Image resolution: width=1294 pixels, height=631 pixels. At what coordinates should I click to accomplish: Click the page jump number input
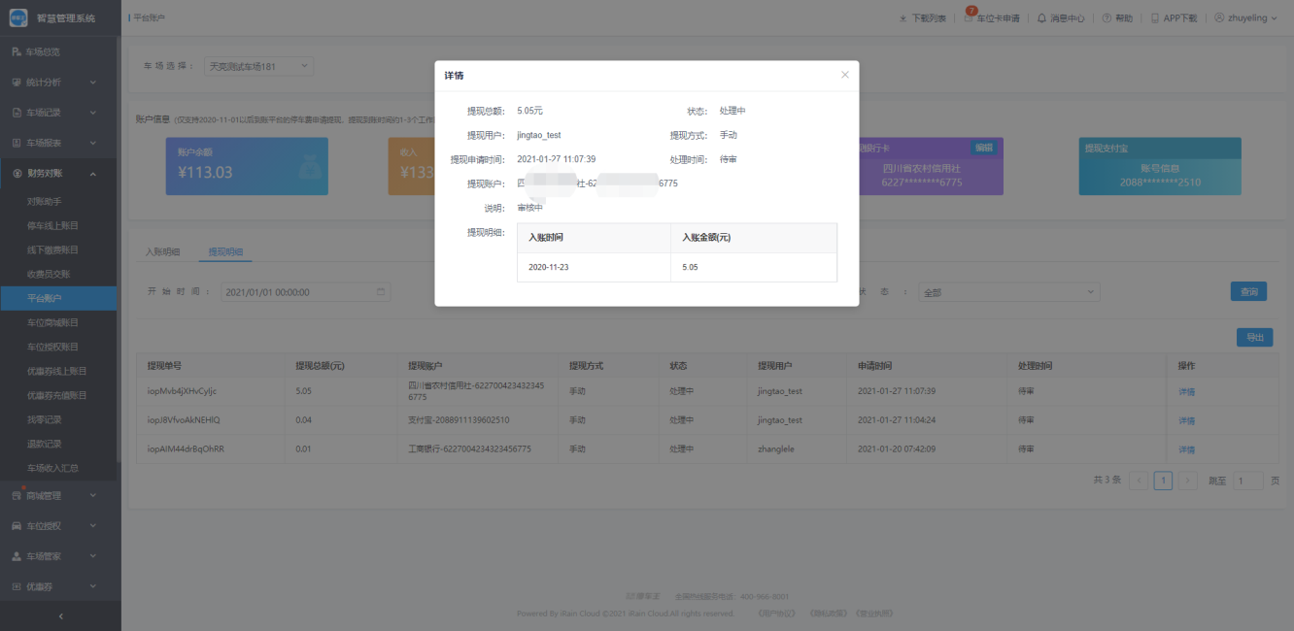(1247, 481)
